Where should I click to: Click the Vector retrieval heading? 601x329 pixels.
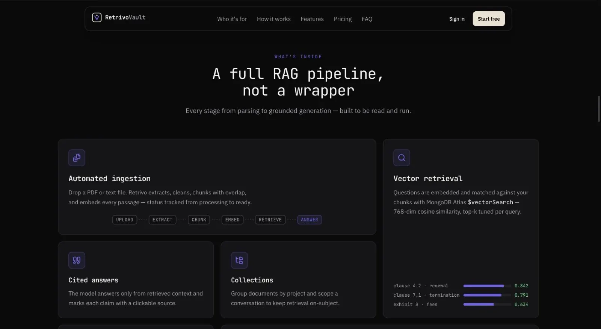point(428,179)
